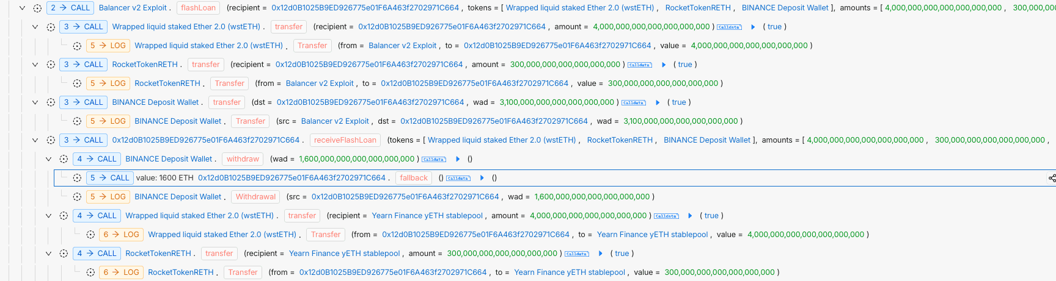The width and height of the screenshot is (1056, 281).
Task: Click the flashLoan function tag
Action: coord(199,8)
